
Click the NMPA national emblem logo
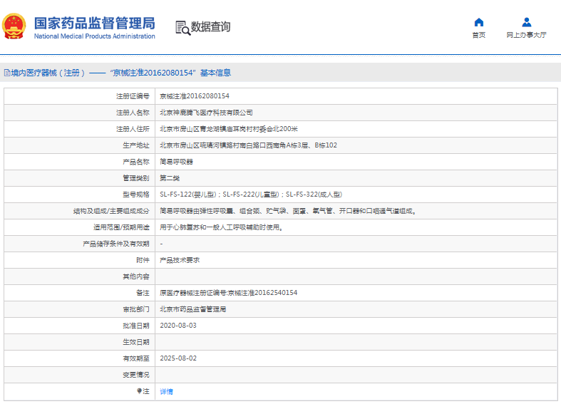(15, 26)
